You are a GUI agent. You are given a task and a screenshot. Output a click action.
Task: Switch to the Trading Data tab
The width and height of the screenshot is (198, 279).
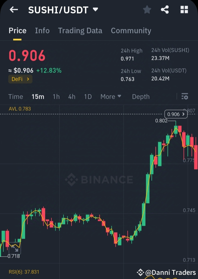point(80,31)
